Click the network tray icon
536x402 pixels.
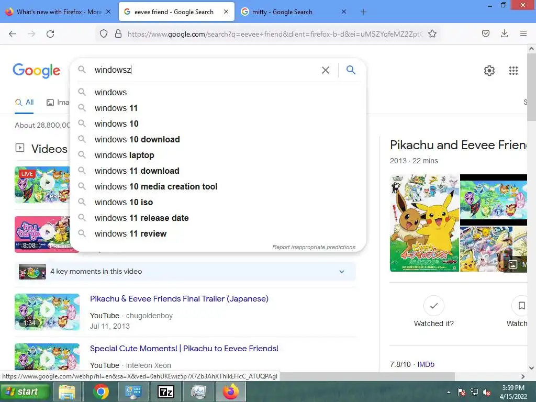click(x=474, y=392)
